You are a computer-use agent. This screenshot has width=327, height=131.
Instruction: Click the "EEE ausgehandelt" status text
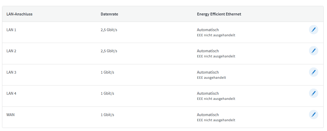pos(211,77)
